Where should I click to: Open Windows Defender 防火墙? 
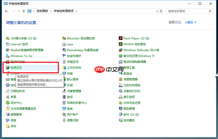pyautogui.click(x=139, y=50)
